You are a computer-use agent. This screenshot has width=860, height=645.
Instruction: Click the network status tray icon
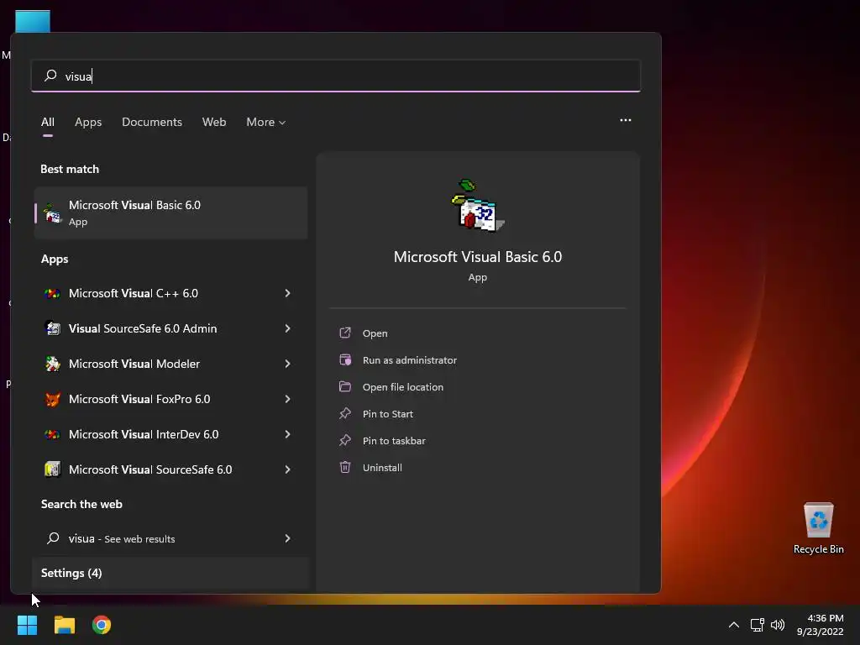[758, 625]
